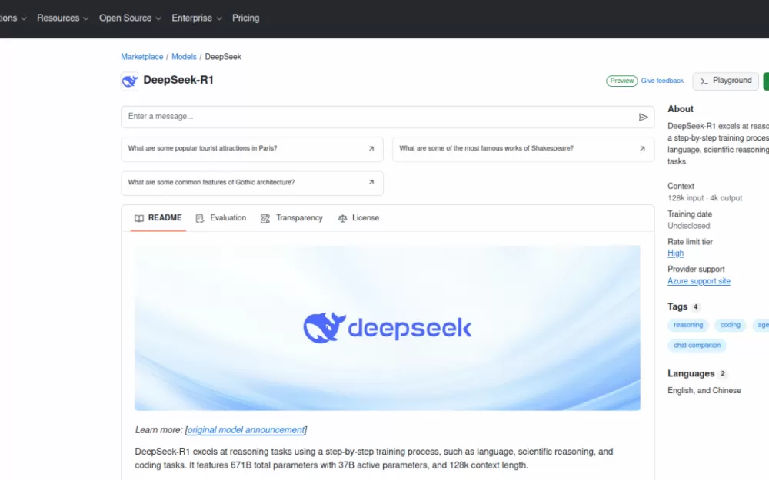Expand the Open Source menu chevron
Image resolution: width=769 pixels, height=480 pixels.
[x=158, y=18]
